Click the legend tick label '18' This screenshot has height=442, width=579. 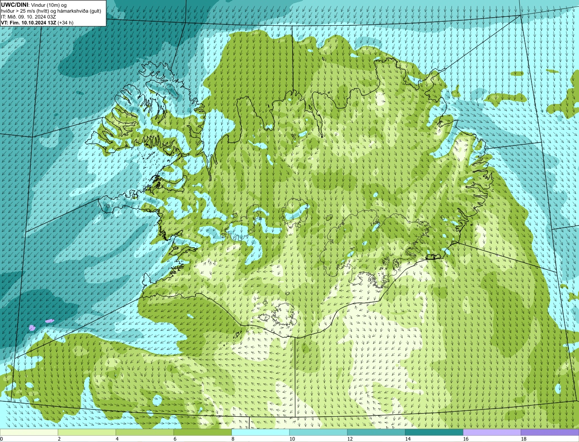[x=524, y=439]
